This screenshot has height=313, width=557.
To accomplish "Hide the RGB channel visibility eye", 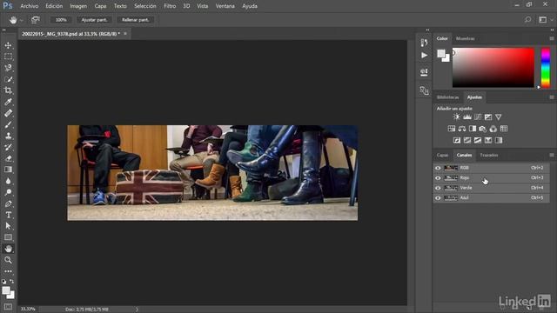I will tap(438, 168).
